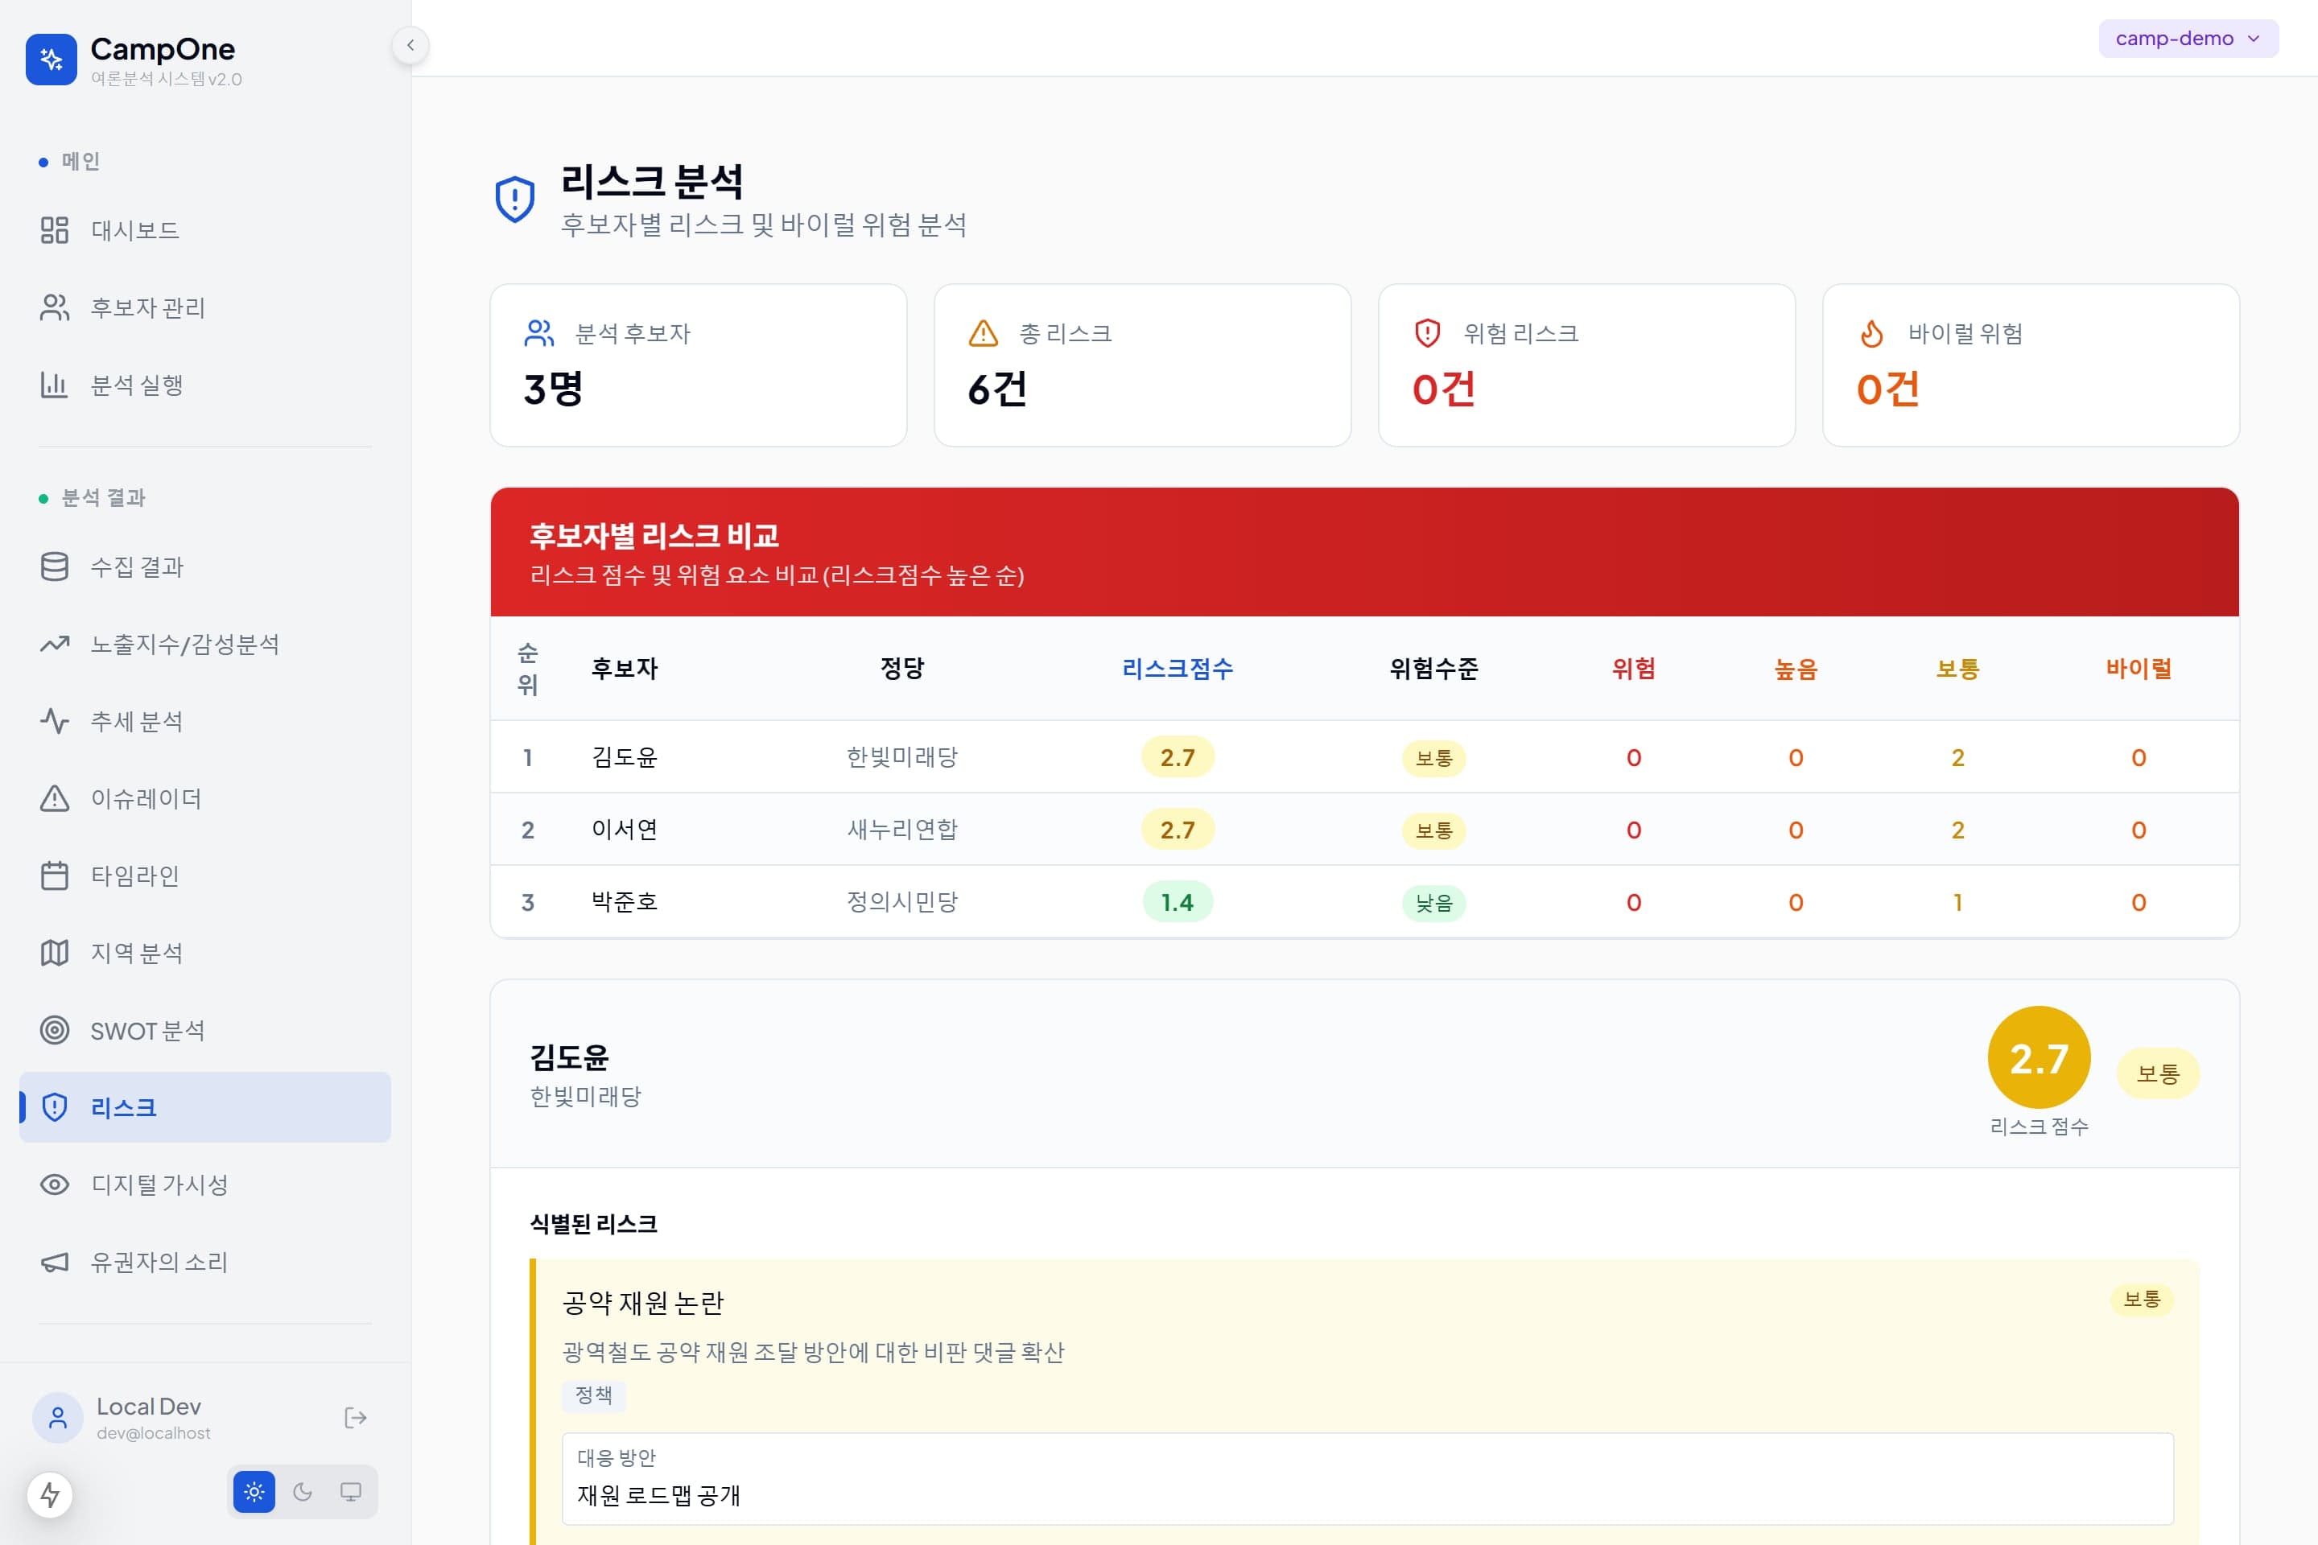Open 이슈레이더 menu item
2318x1545 pixels.
205,798
